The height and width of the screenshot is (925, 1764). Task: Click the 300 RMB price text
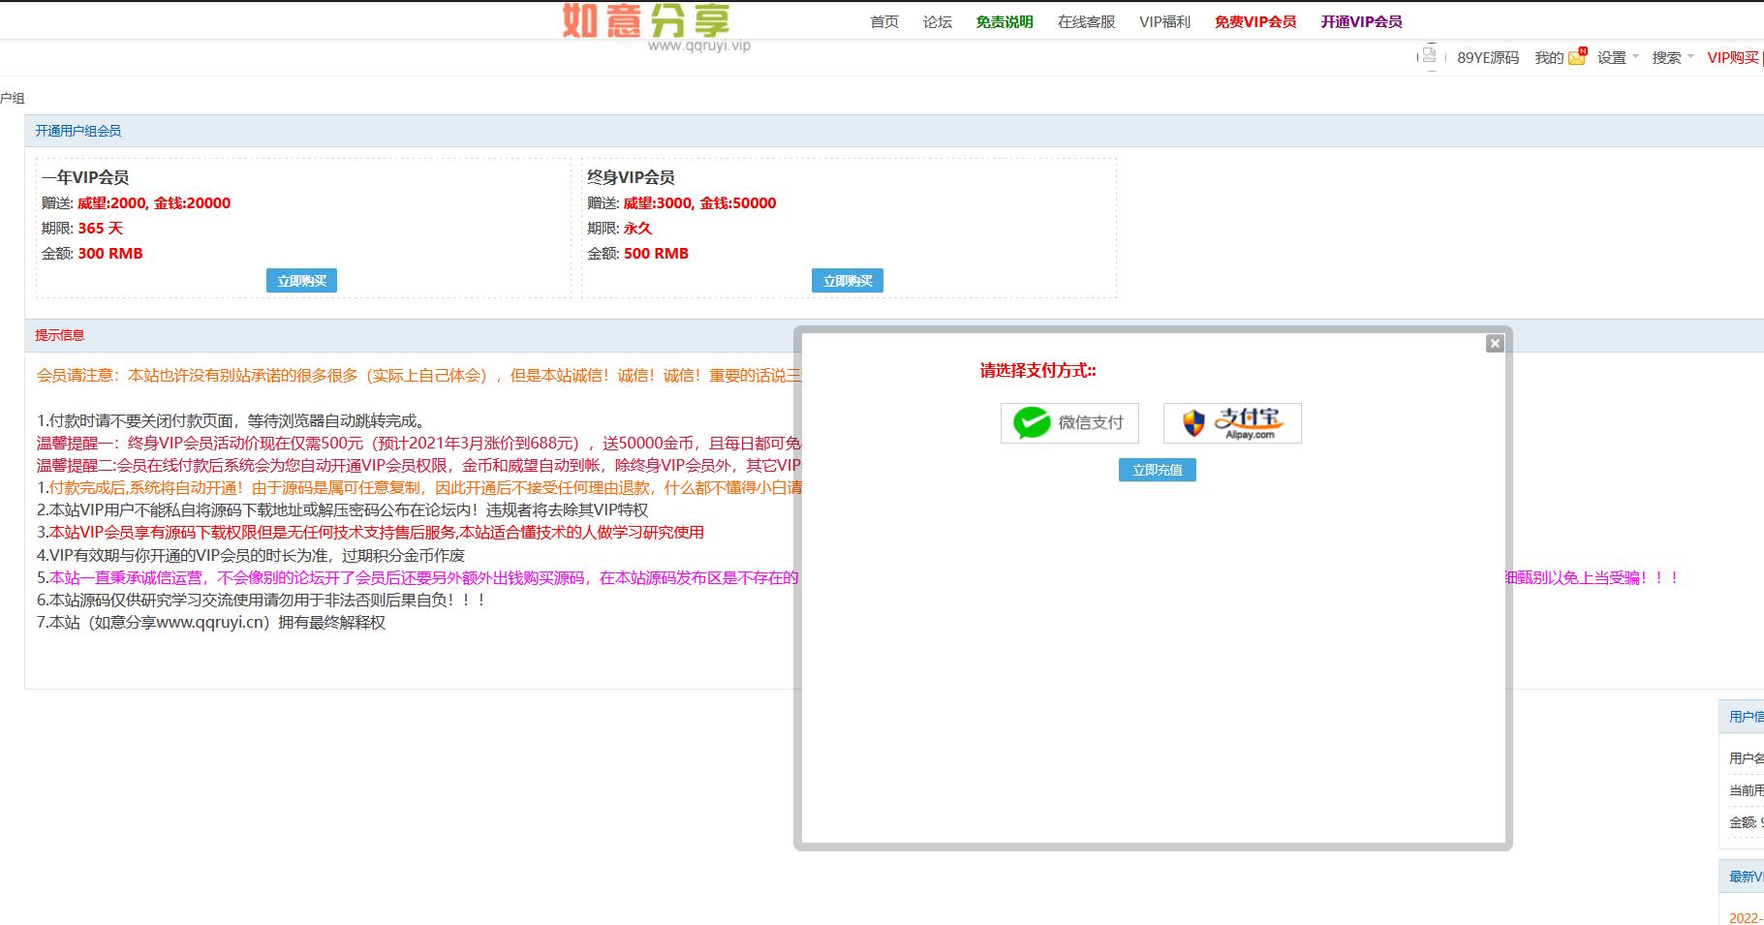pos(110,254)
